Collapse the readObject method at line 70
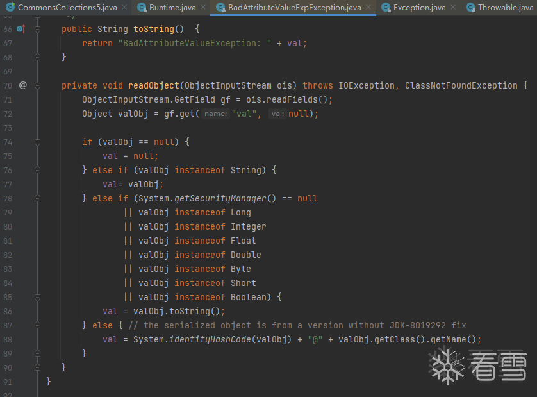537x397 pixels. coord(38,86)
